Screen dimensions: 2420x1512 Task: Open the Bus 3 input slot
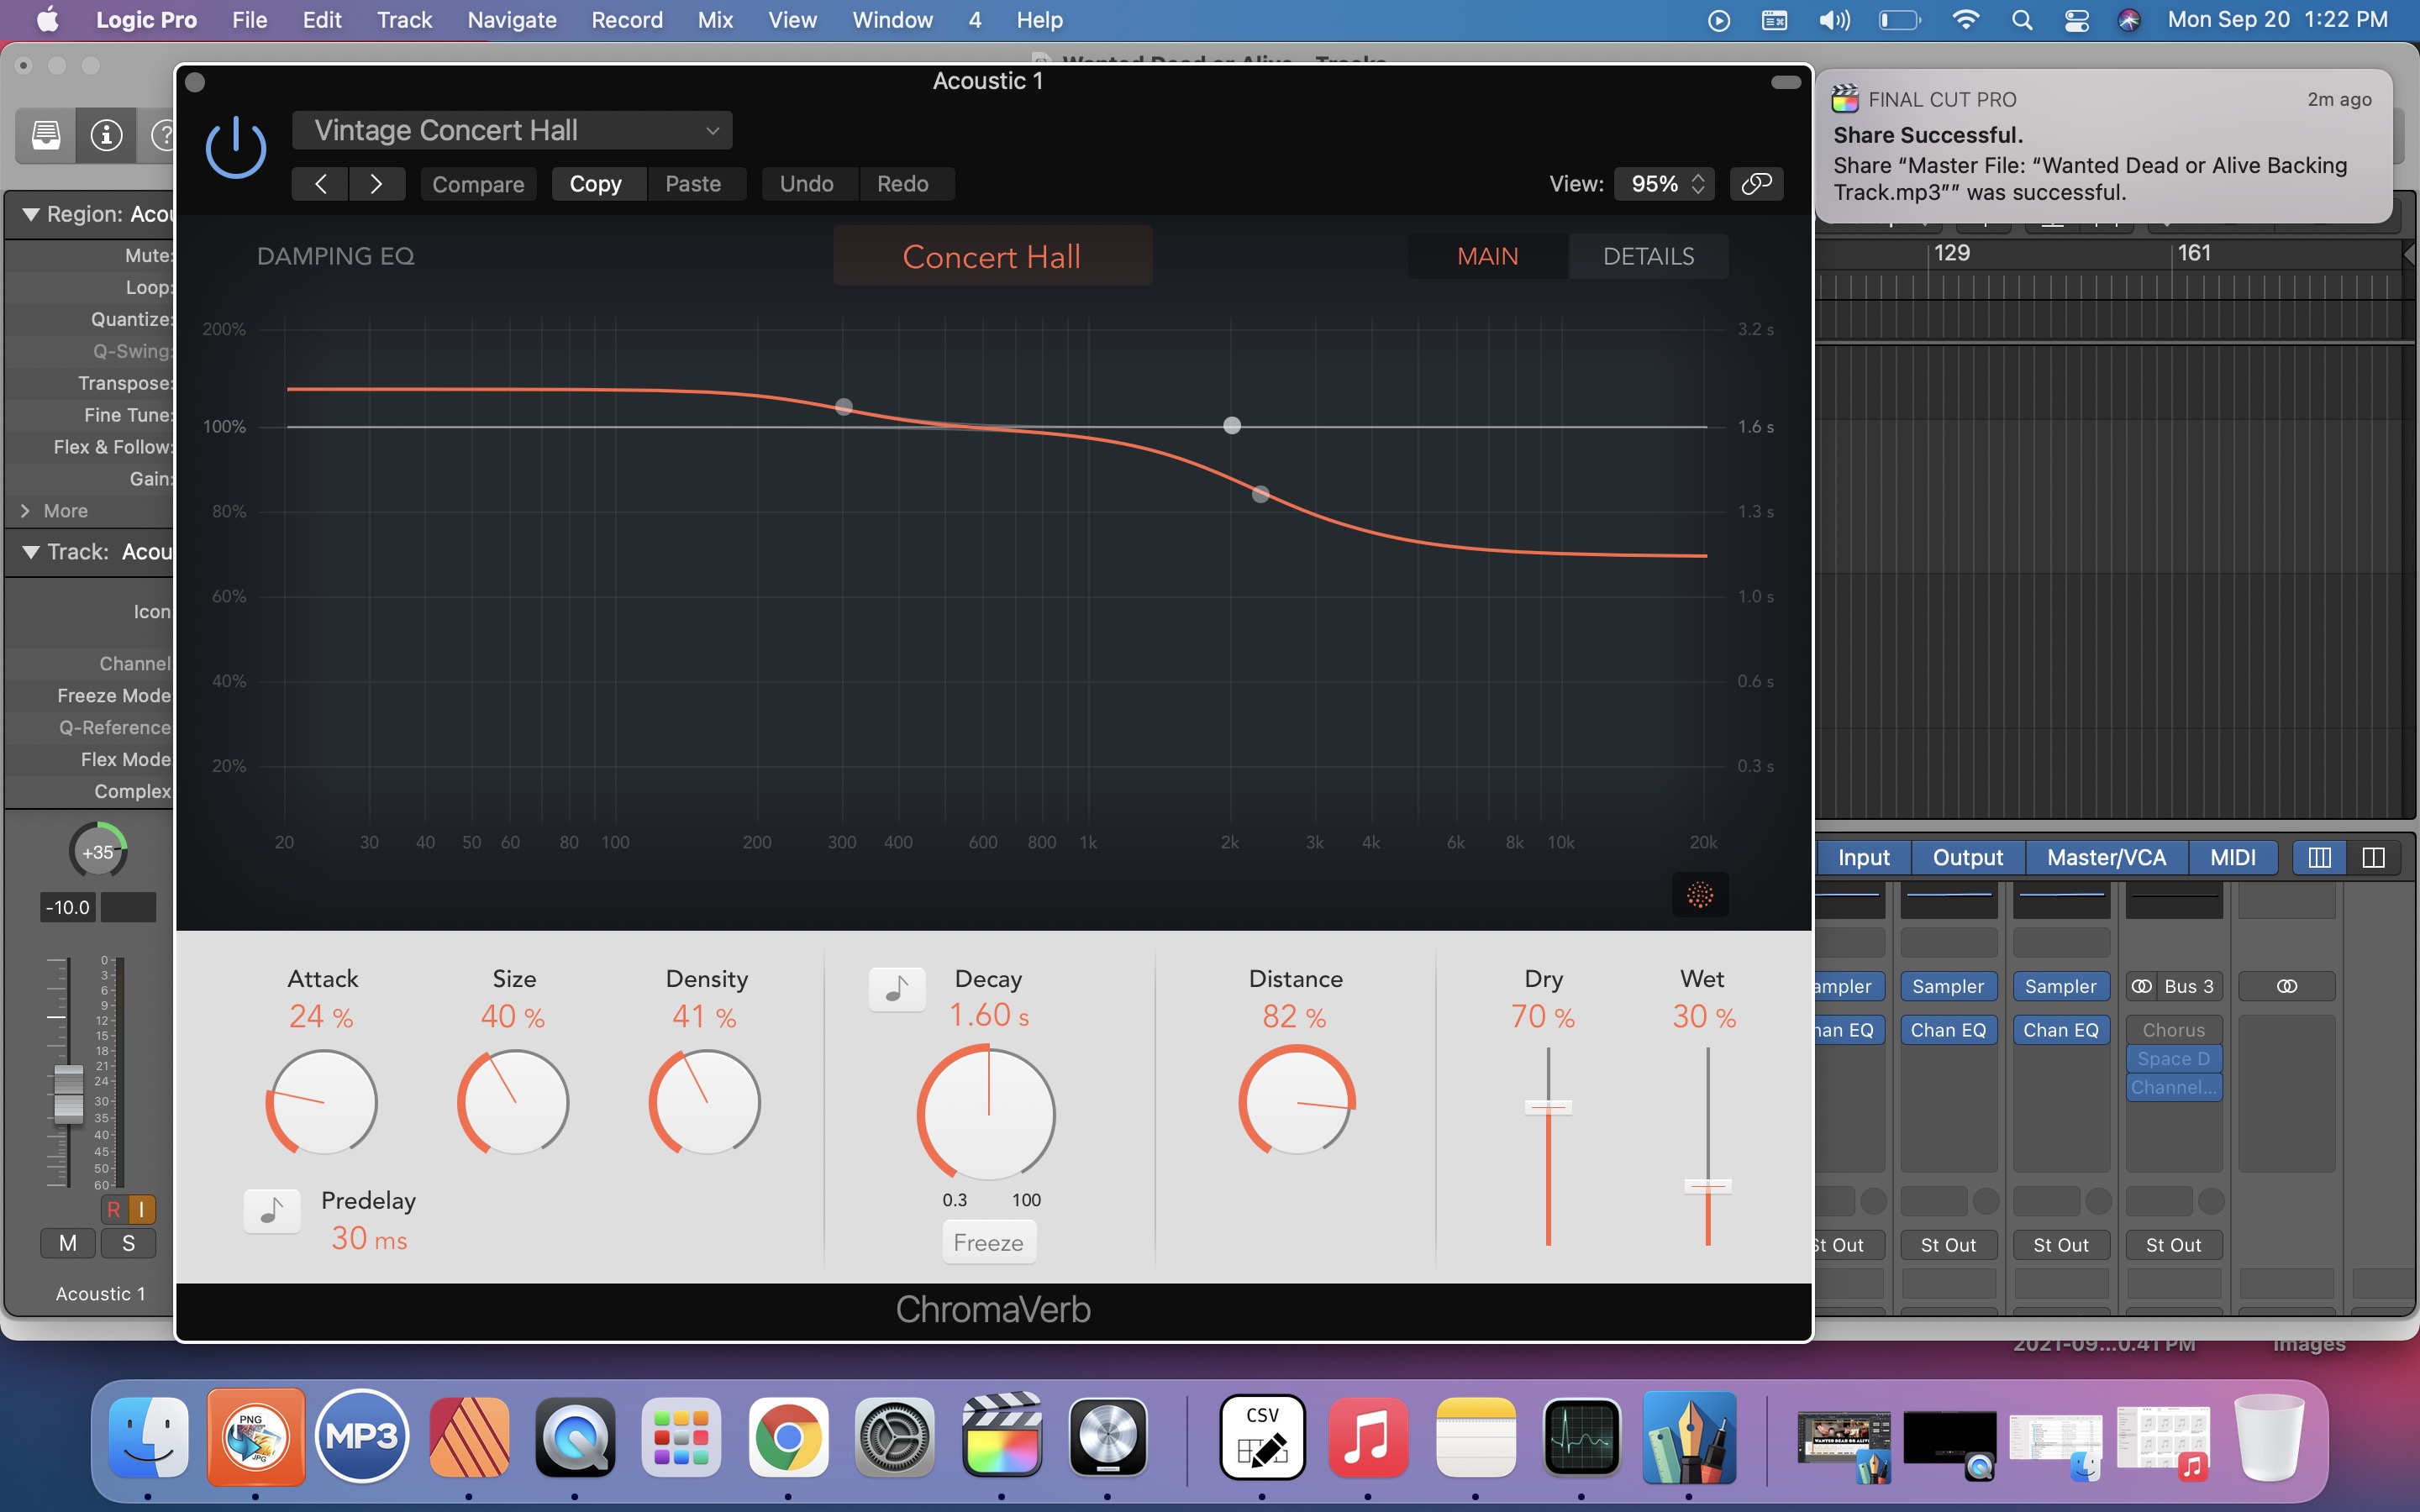[2174, 986]
